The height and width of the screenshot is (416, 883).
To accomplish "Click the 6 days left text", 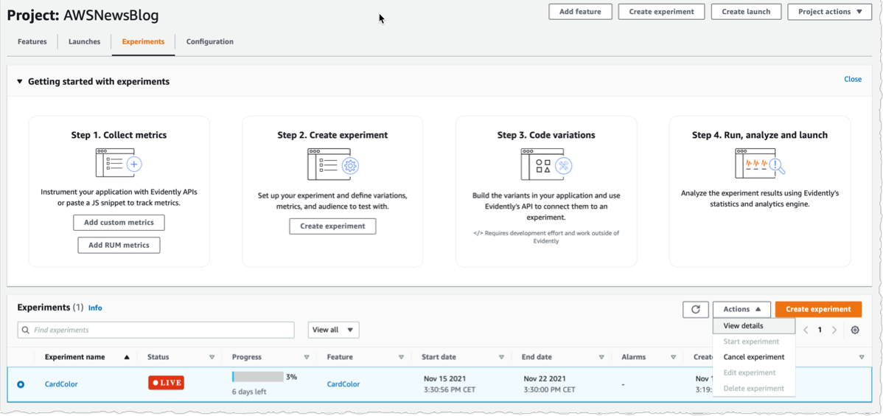I will point(249,392).
